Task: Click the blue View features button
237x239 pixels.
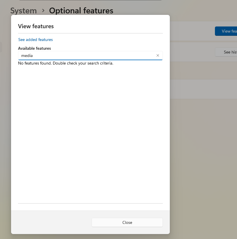Action: click(226, 31)
